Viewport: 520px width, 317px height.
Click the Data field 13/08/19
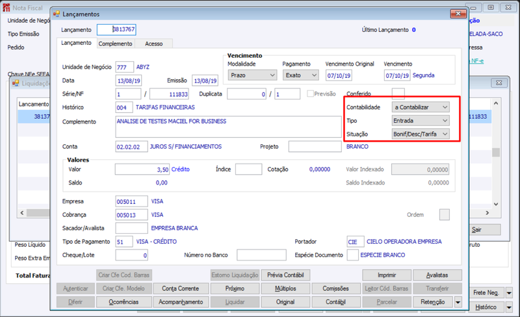point(129,81)
